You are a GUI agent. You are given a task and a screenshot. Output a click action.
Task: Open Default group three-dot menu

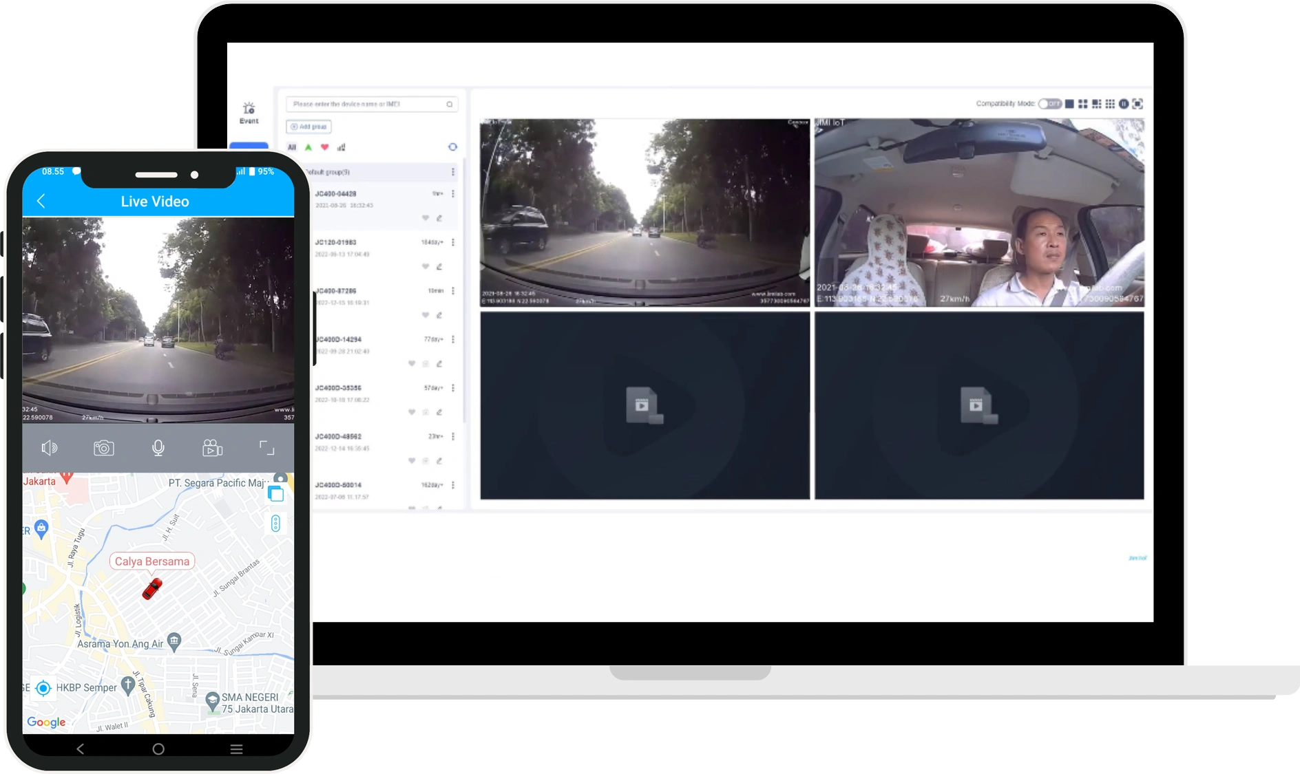452,172
